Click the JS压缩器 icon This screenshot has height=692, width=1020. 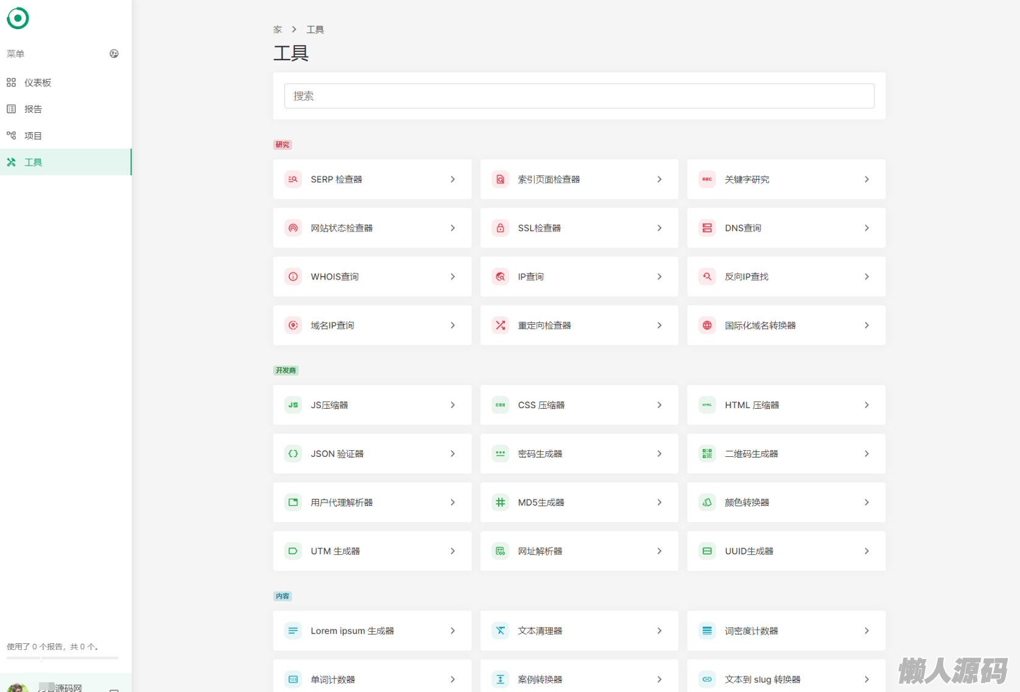click(293, 405)
